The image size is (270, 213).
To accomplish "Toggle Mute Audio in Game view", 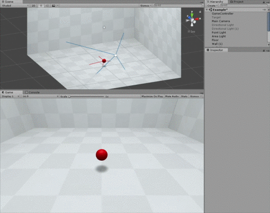I will click(172, 96).
